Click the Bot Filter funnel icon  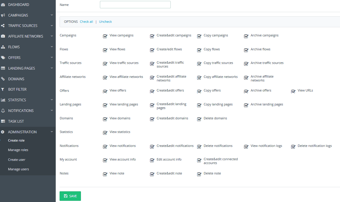click(x=3, y=89)
